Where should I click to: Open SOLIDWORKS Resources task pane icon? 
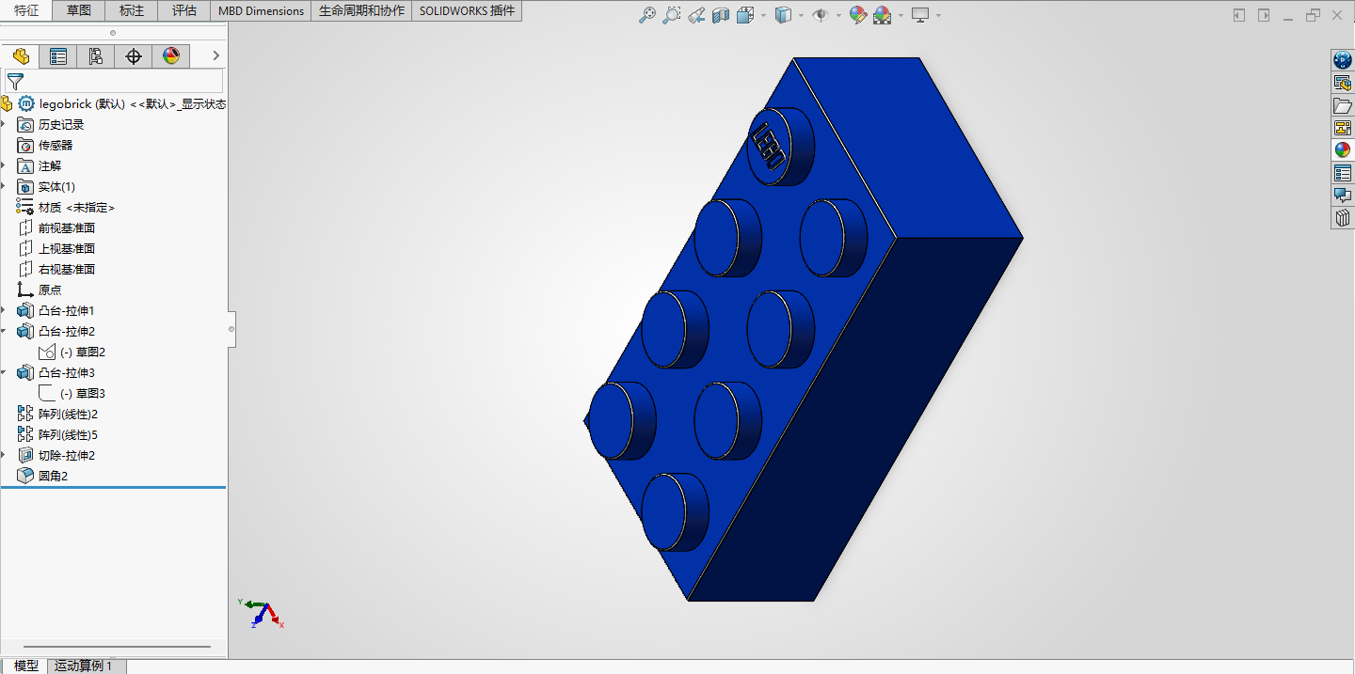click(1343, 60)
